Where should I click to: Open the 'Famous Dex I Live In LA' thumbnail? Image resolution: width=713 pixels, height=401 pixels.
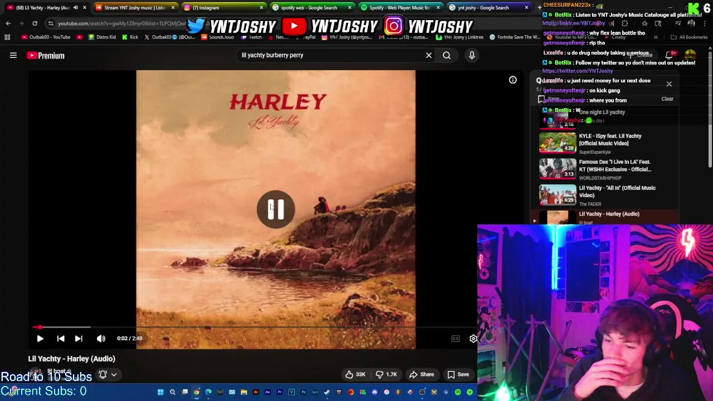pyautogui.click(x=558, y=168)
